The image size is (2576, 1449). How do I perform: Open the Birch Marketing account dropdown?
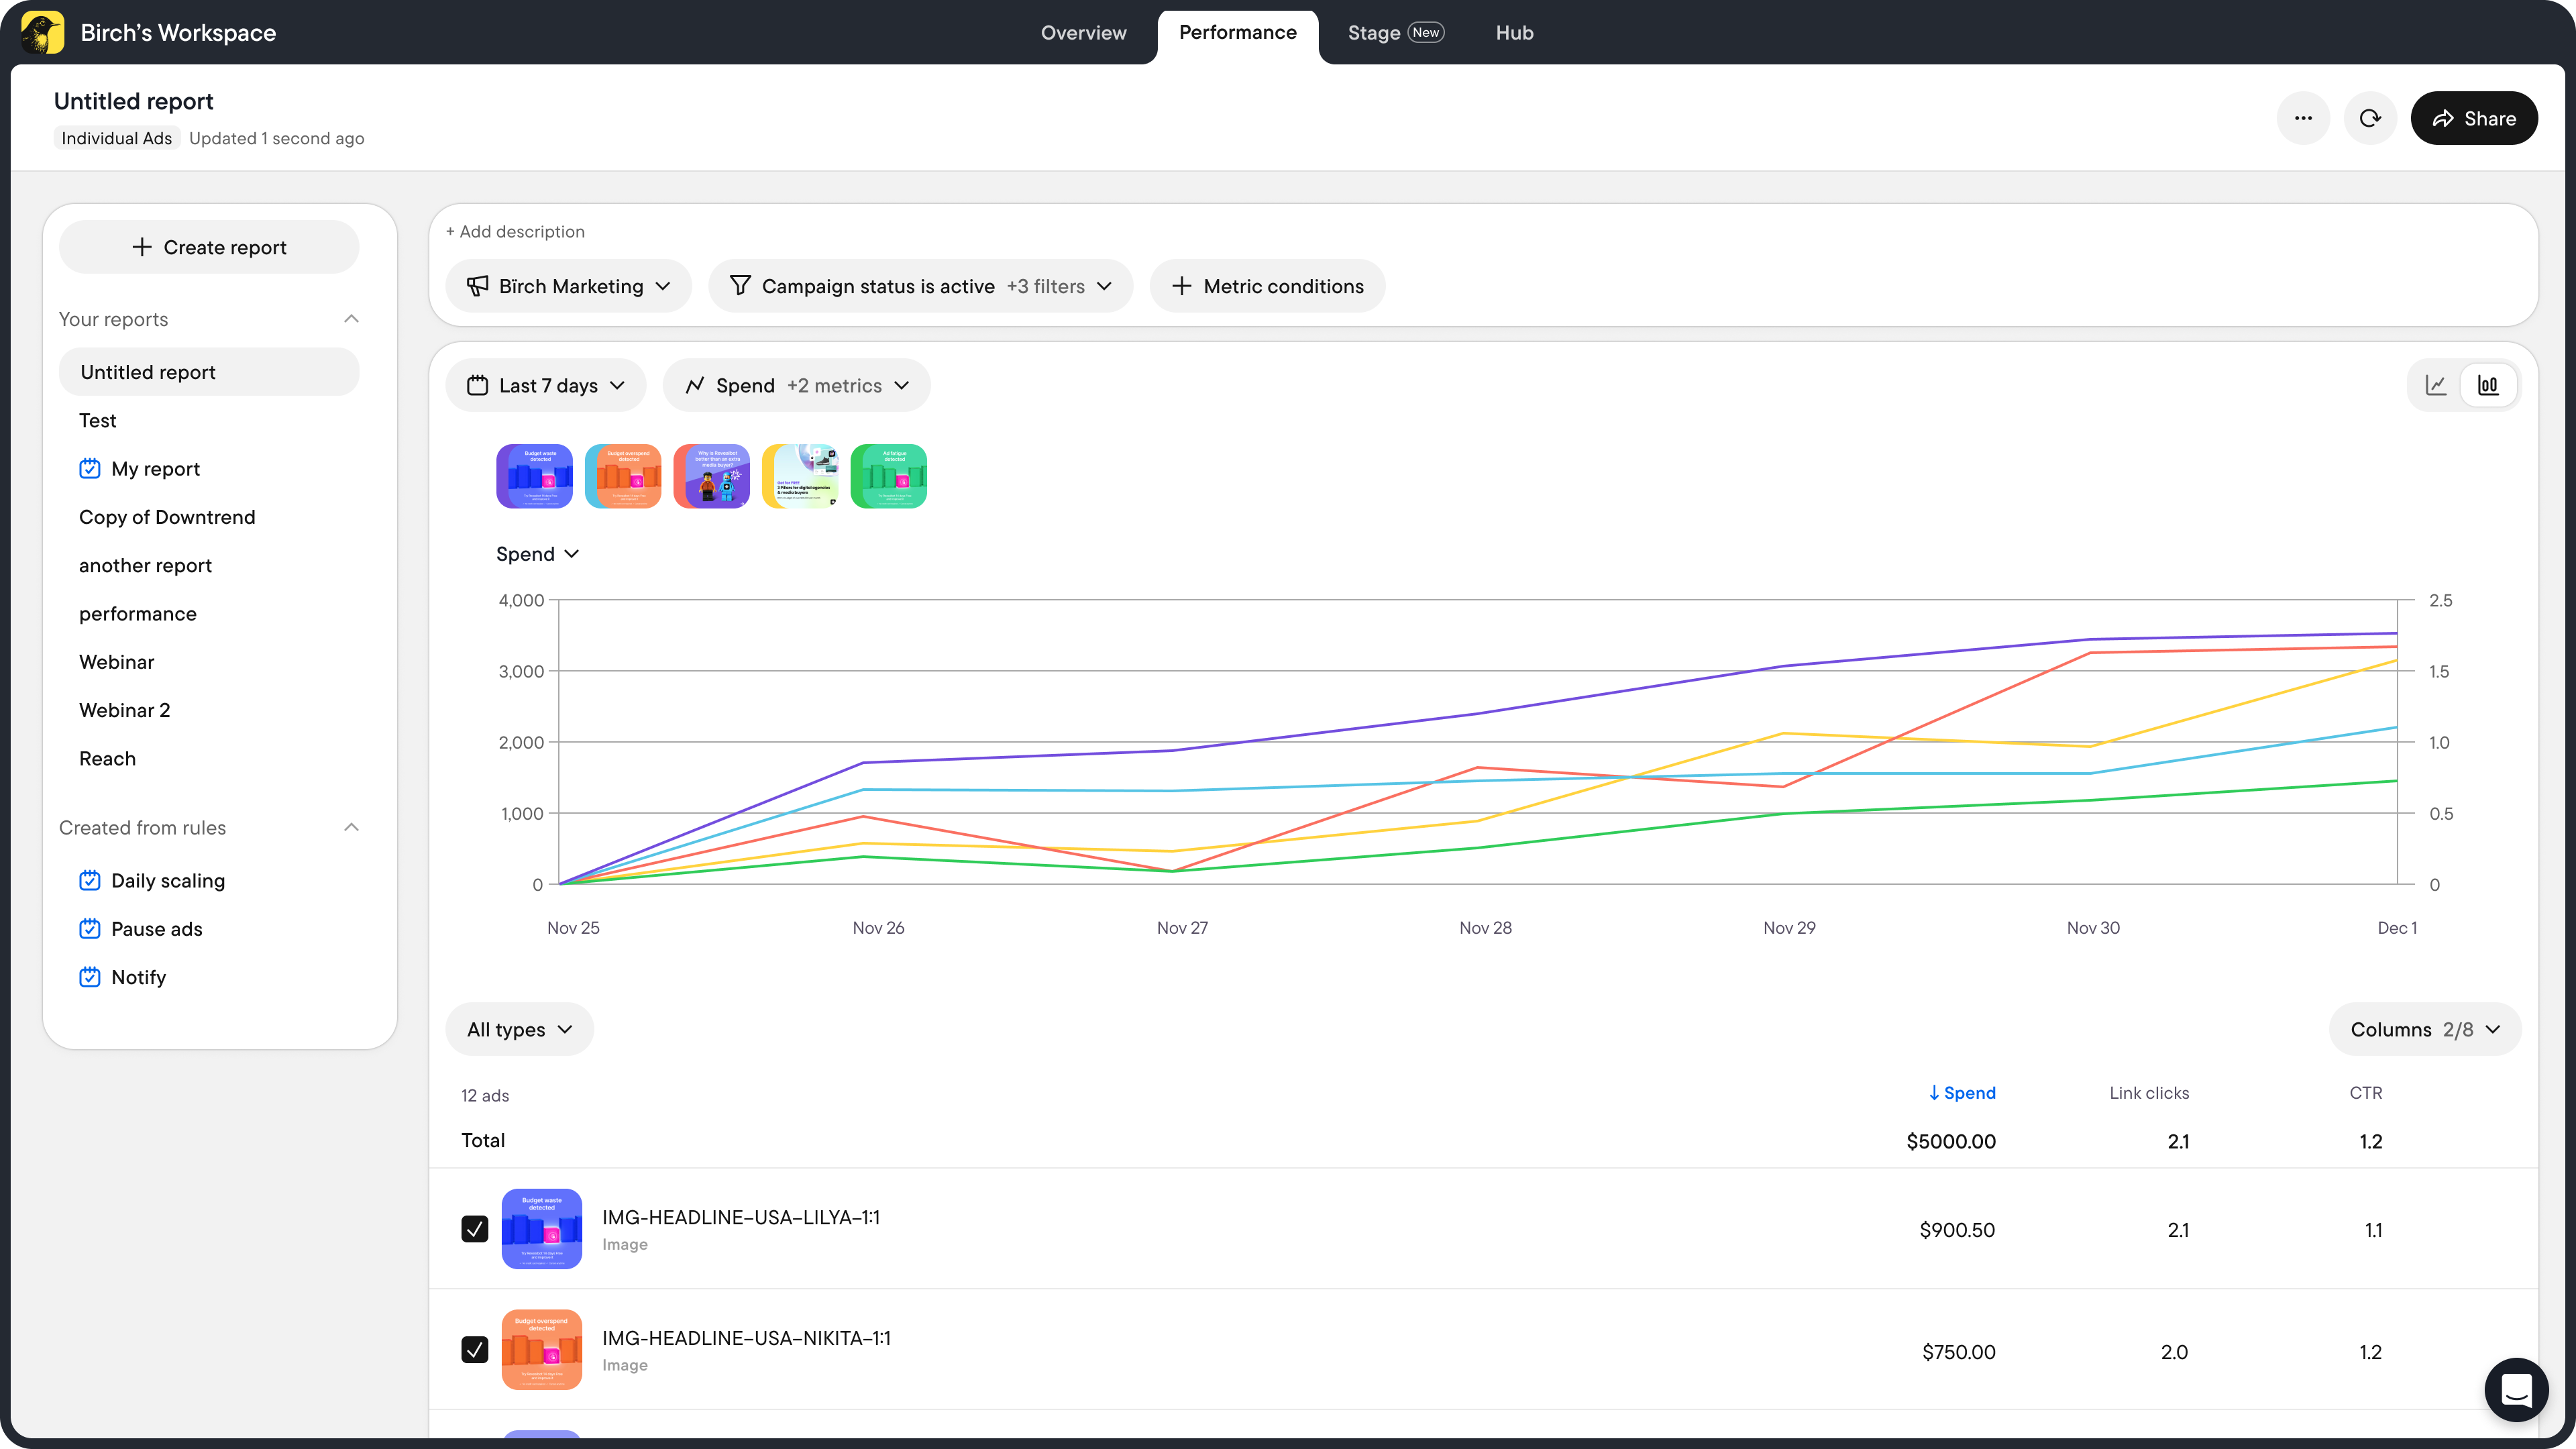pyautogui.click(x=569, y=286)
